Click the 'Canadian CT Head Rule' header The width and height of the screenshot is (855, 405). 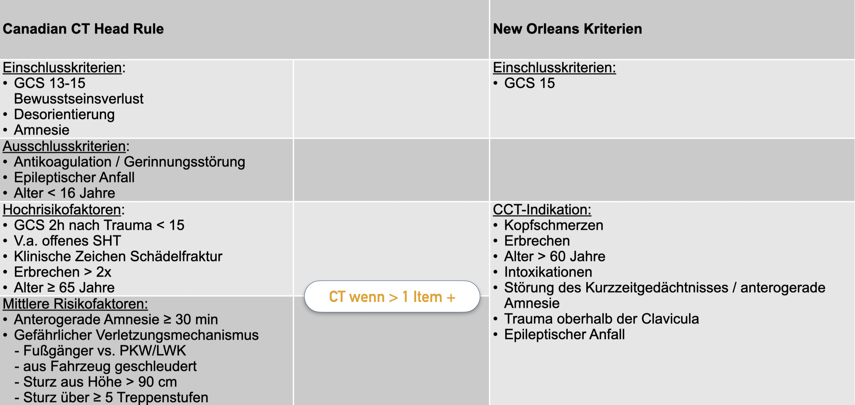[x=83, y=29]
